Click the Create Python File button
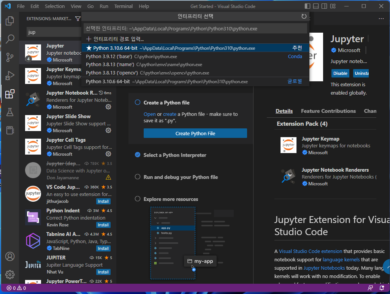 195,133
